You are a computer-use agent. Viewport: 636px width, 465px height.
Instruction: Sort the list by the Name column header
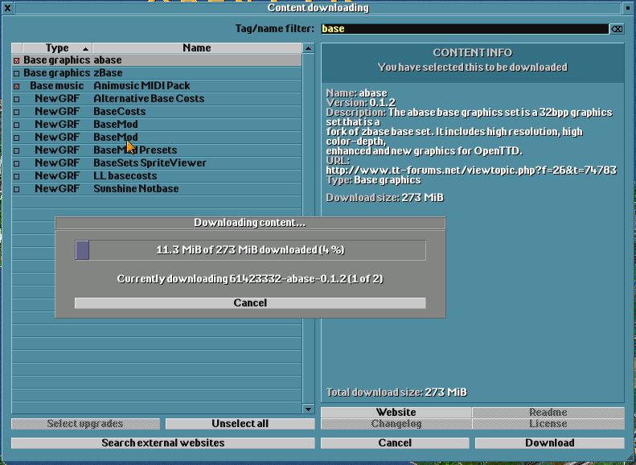click(197, 48)
